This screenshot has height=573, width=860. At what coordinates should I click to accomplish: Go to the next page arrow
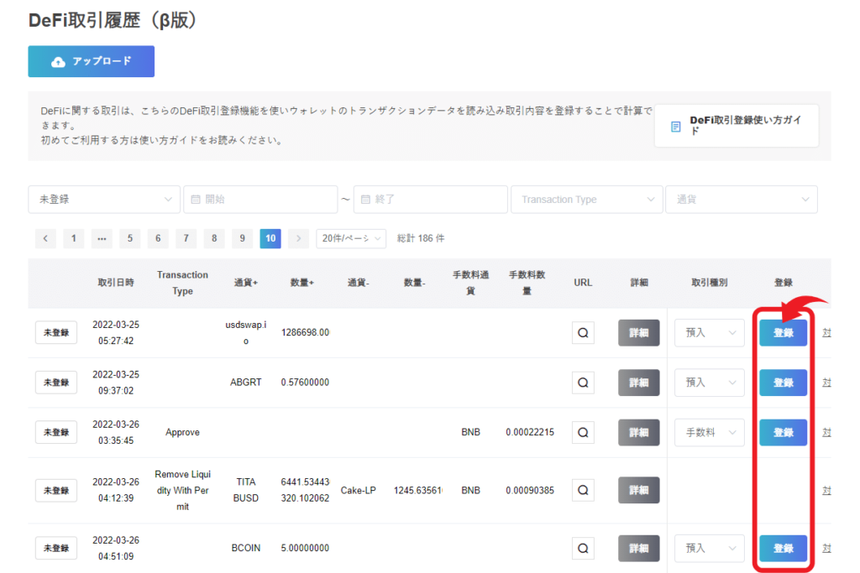[298, 238]
